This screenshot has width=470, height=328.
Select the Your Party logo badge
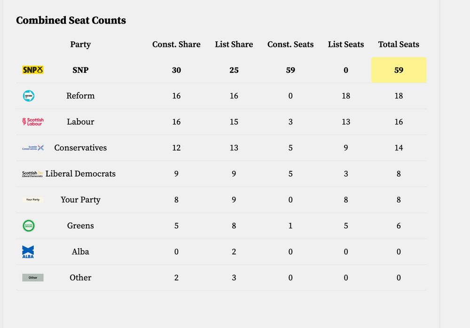tap(33, 199)
